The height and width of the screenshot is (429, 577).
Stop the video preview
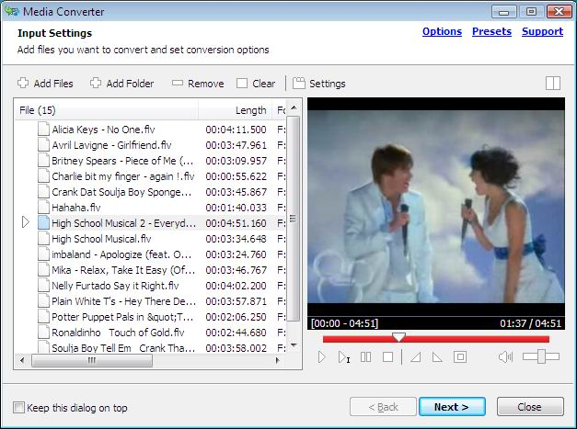tap(387, 356)
